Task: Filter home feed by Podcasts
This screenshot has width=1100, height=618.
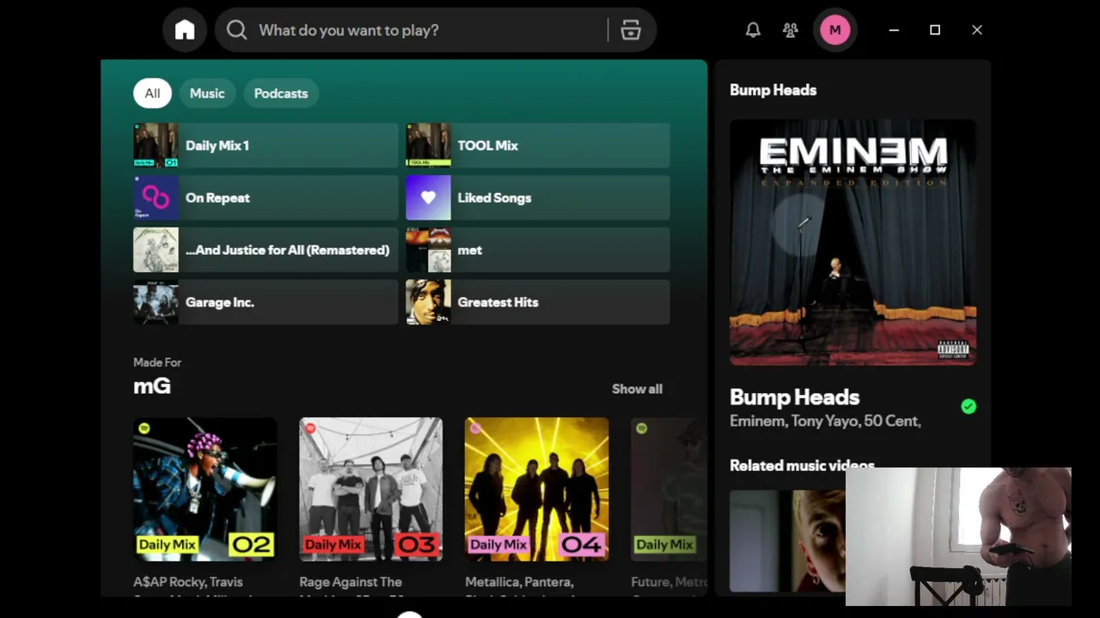Action: (x=281, y=94)
